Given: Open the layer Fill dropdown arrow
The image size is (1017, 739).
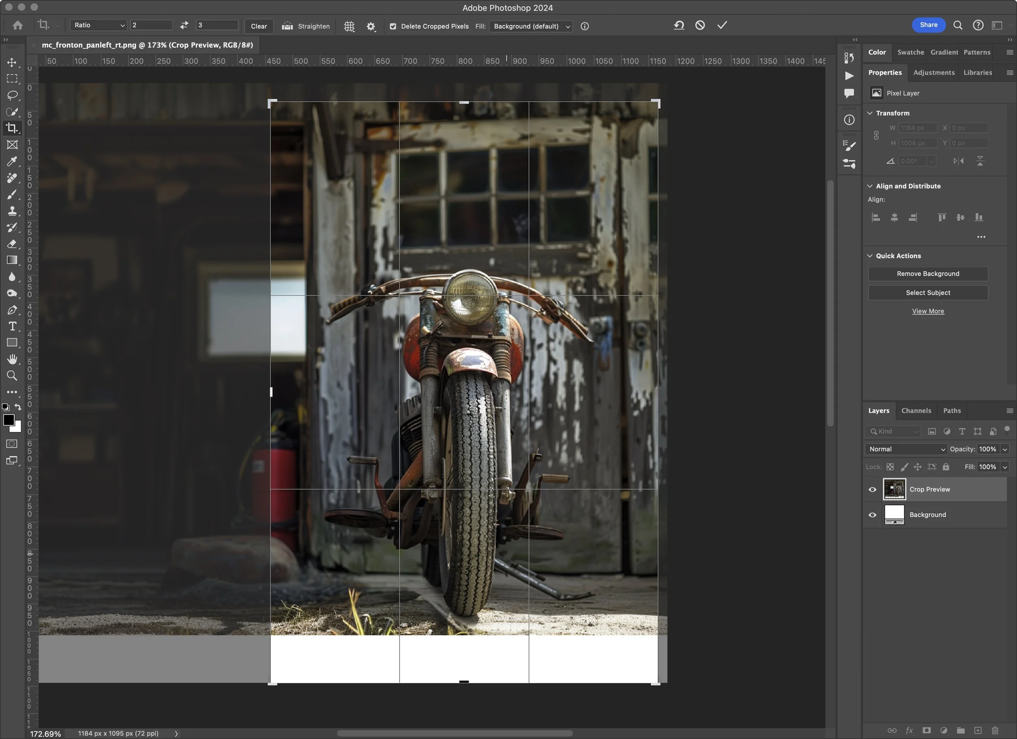Looking at the screenshot, I should coord(1005,467).
